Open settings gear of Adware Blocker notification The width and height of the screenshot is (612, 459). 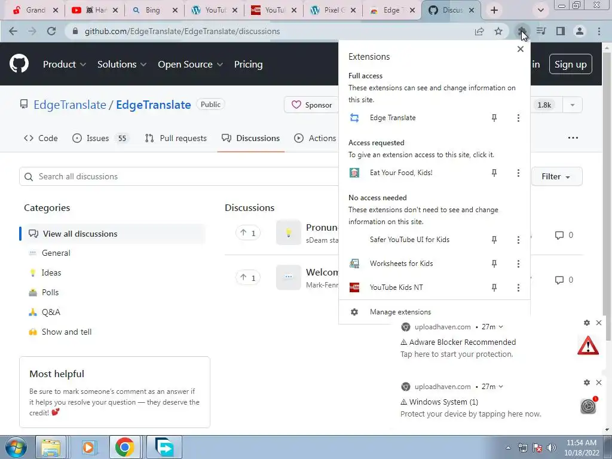pyautogui.click(x=587, y=323)
